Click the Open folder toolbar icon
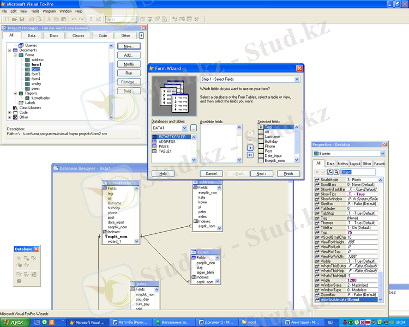 pos(14,19)
